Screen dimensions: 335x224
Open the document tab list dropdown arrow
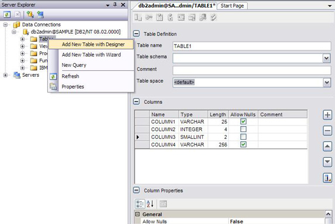330,6
